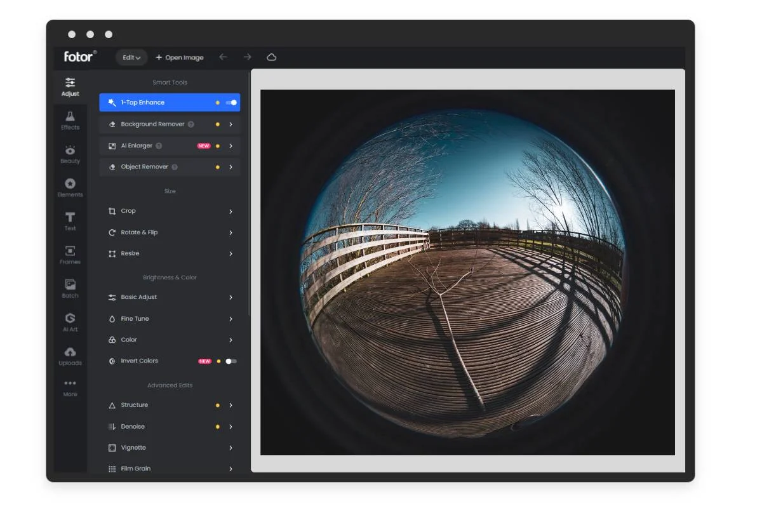The image size is (762, 508).
Task: Redo with the forward arrow
Action: coord(248,57)
